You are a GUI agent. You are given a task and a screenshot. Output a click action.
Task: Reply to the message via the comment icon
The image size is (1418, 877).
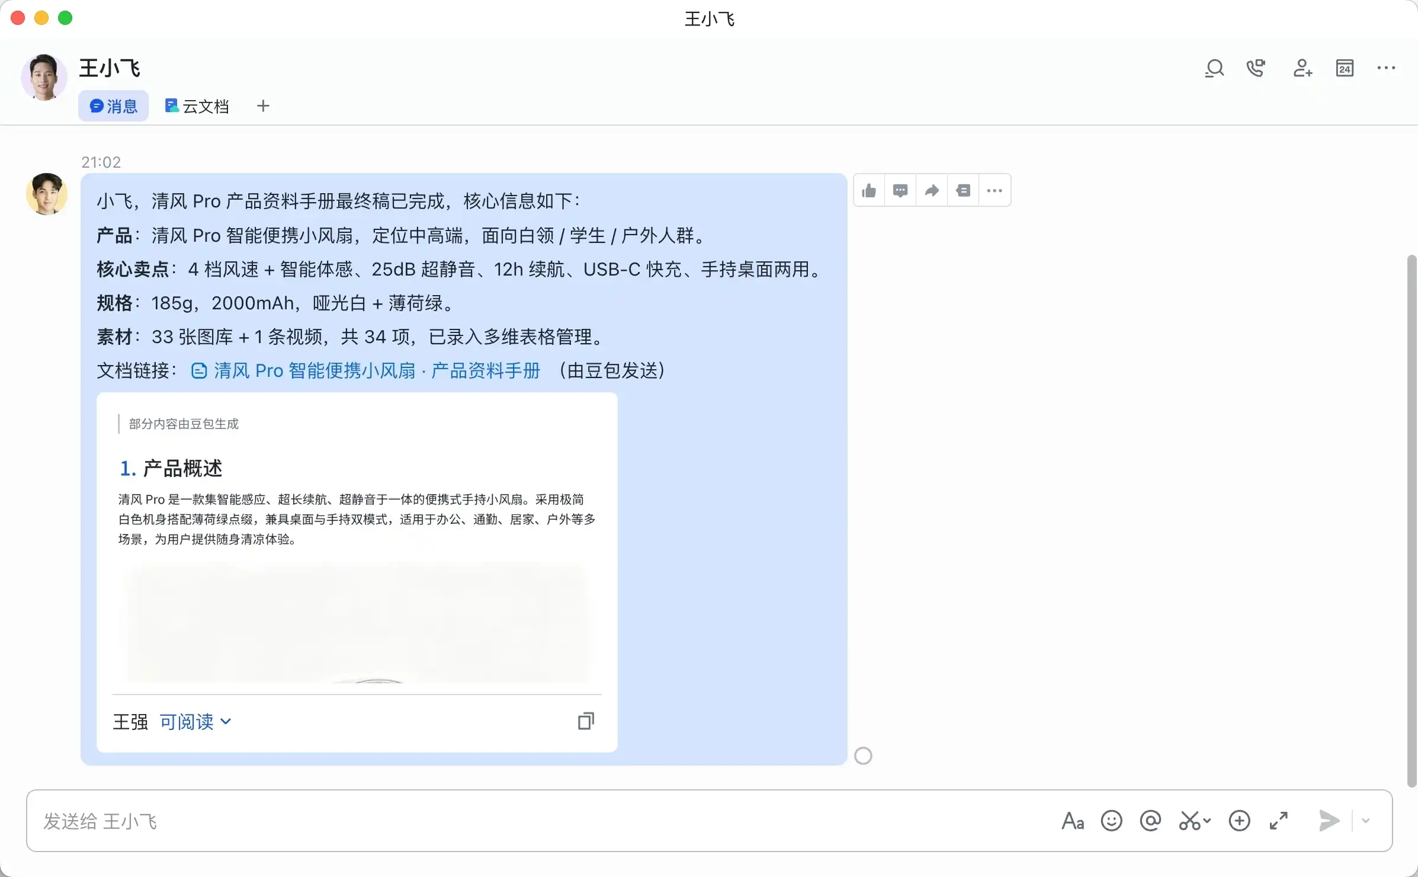coord(900,190)
